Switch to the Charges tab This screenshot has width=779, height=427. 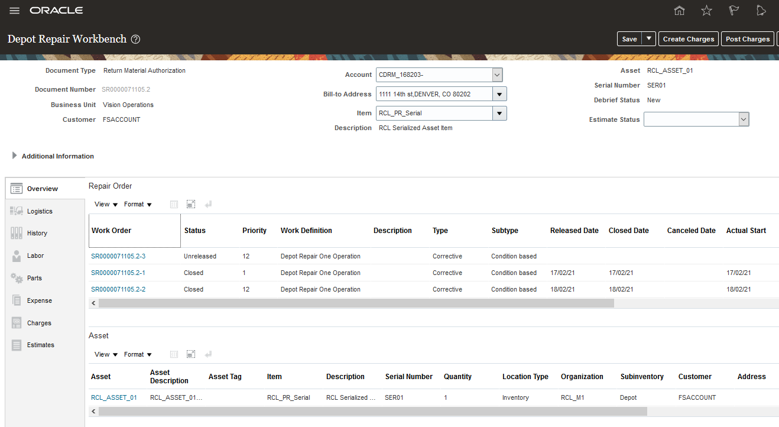pyautogui.click(x=39, y=323)
